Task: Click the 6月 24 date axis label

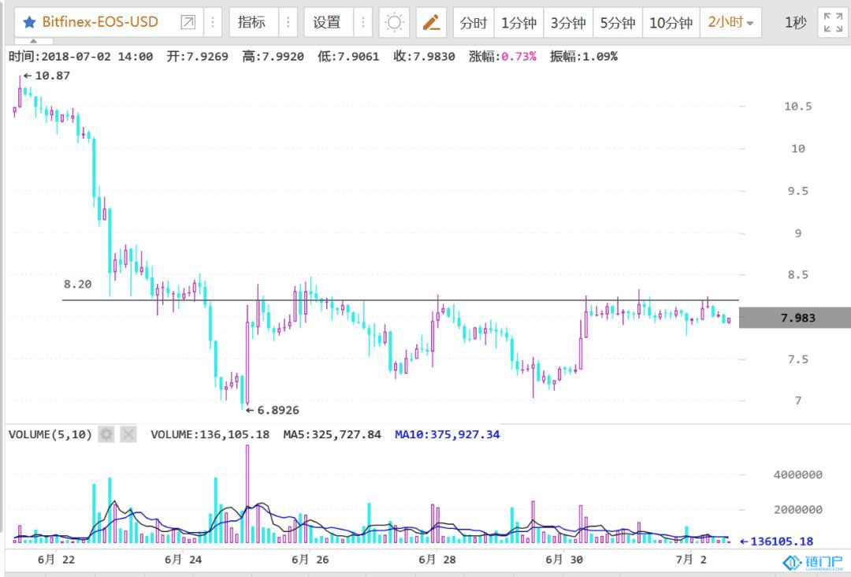Action: coord(183,560)
